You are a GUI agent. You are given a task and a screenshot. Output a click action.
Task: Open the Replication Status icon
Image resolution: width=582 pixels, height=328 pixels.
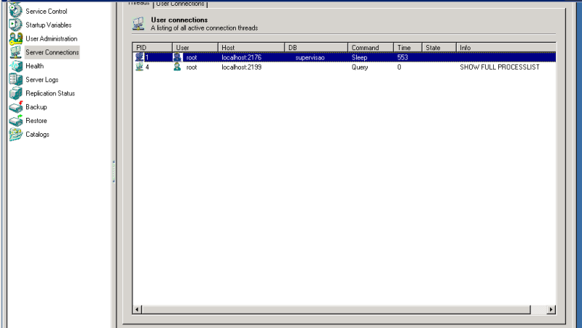(x=15, y=93)
